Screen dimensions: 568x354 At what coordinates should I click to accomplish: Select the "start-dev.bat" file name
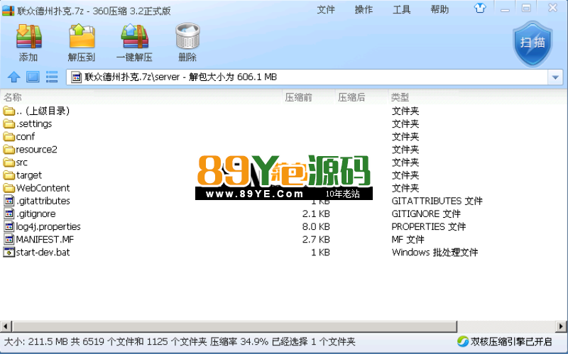tap(43, 253)
